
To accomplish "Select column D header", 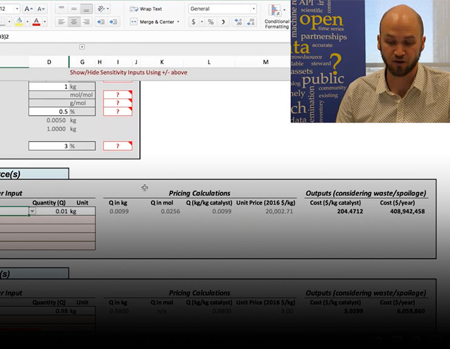I will click(x=49, y=62).
